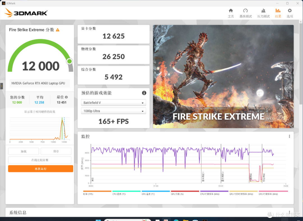Open Stress Tests (压力测试) section

click(263, 13)
